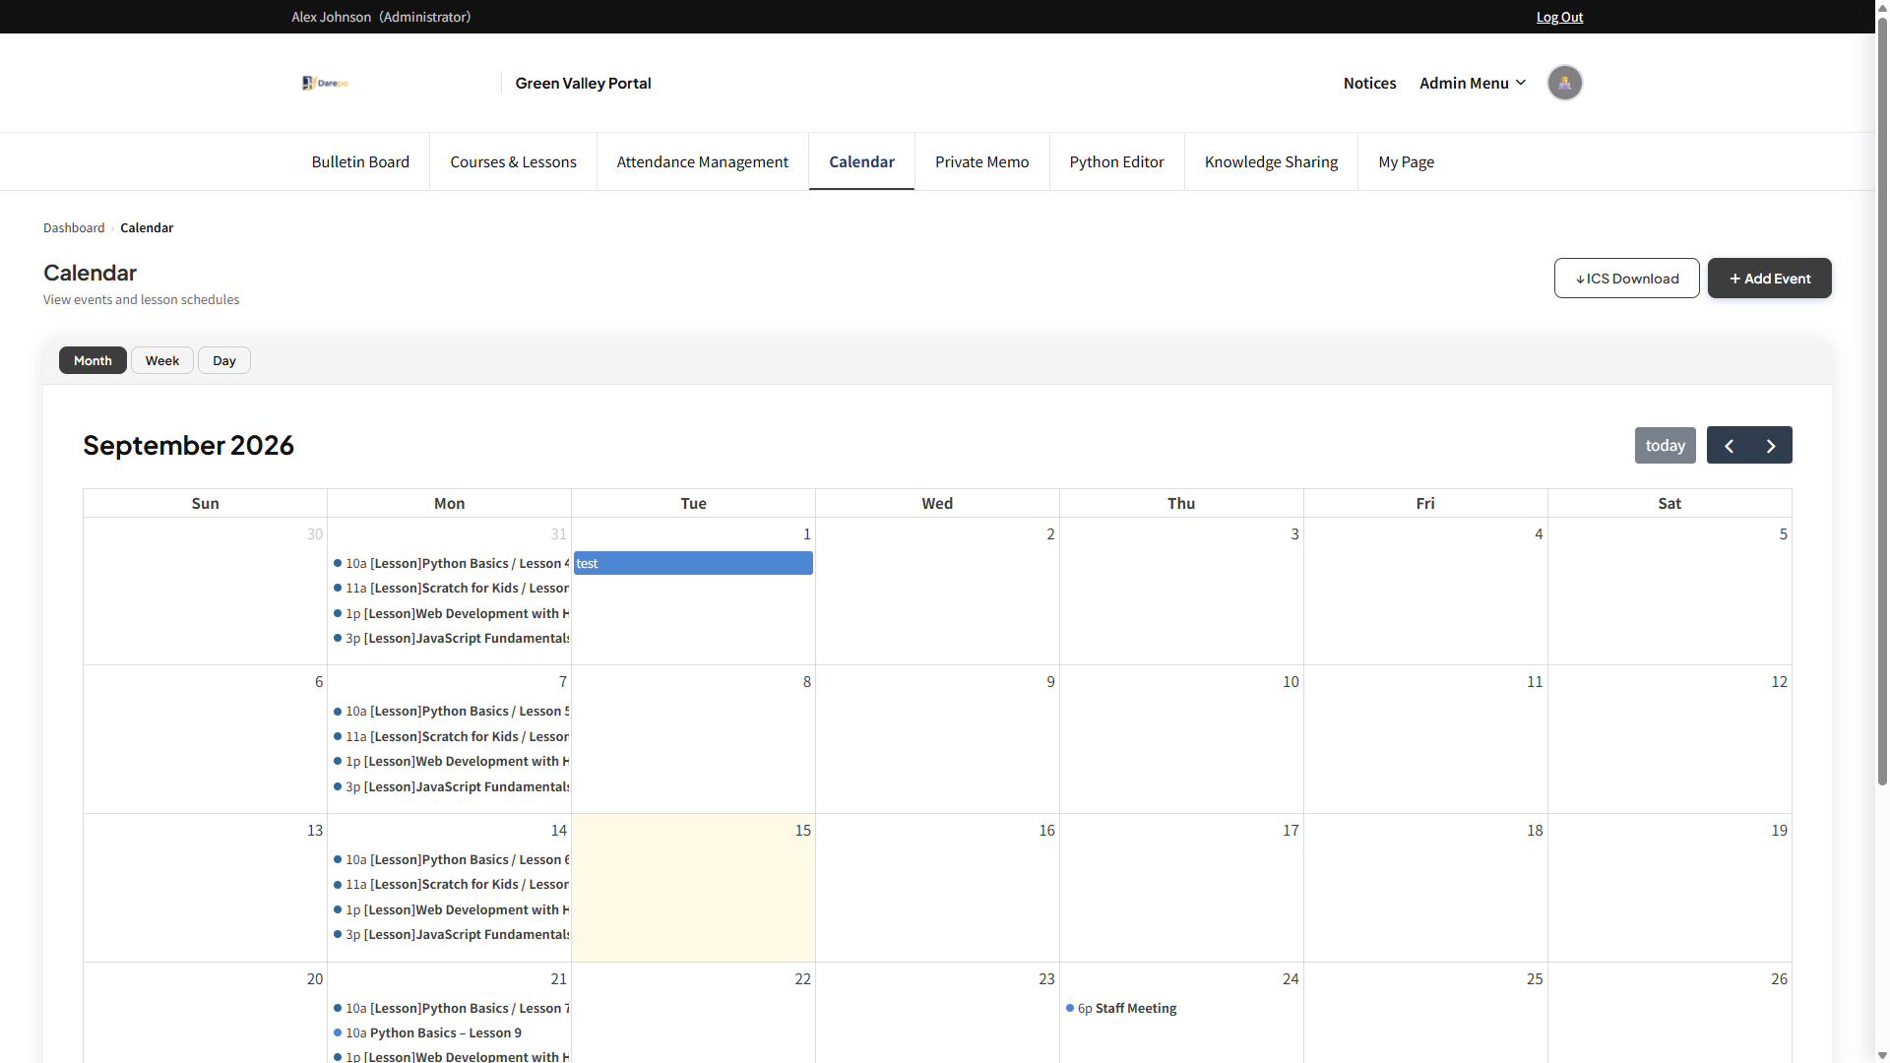Open the My Page tab

(x=1406, y=161)
